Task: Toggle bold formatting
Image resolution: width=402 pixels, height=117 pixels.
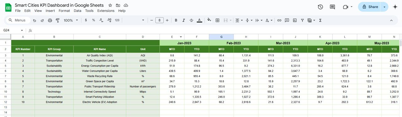Action: click(176, 20)
